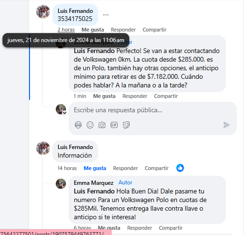Open the '14 horas' timestamp link

click(67, 168)
